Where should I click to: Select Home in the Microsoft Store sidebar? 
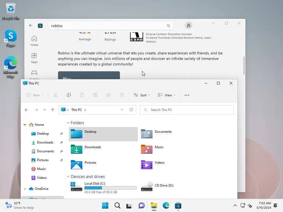(x=34, y=41)
